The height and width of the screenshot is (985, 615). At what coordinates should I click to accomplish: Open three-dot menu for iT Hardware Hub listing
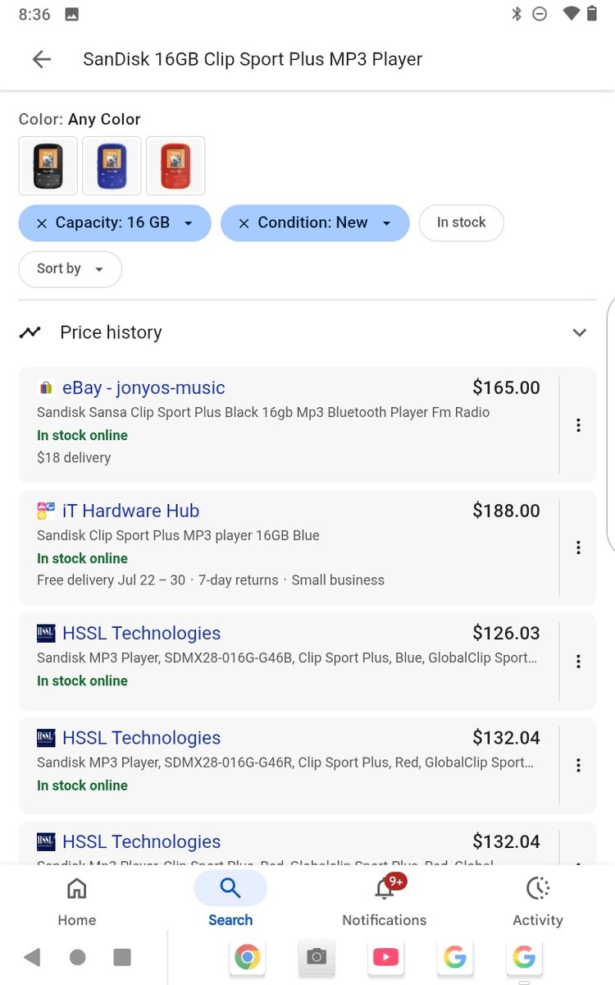(578, 547)
